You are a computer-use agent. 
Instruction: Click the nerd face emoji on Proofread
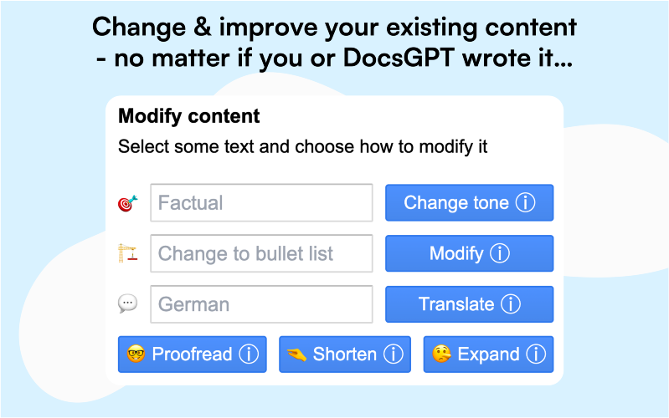pyautogui.click(x=136, y=354)
